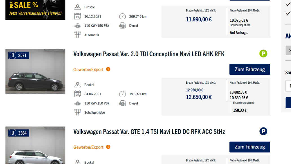Click the blue P icon on the GTE listing
The image size is (291, 164).
point(263,131)
